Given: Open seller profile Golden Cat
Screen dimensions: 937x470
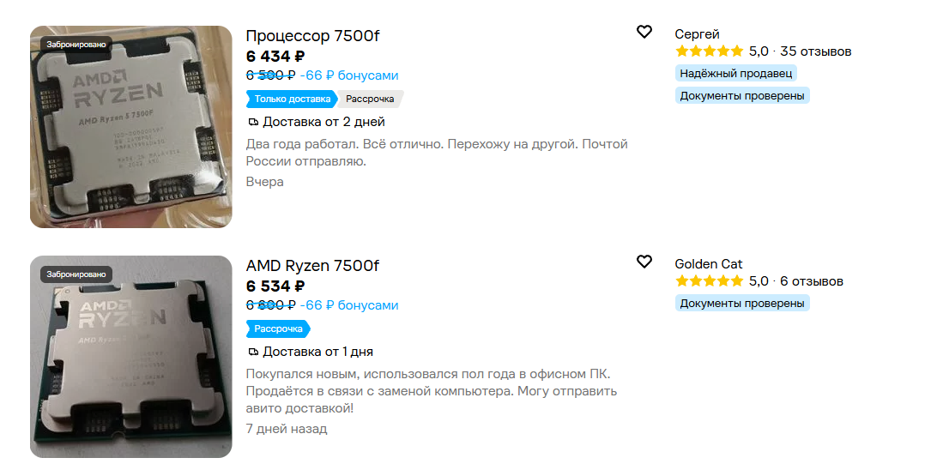Looking at the screenshot, I should pyautogui.click(x=709, y=264).
